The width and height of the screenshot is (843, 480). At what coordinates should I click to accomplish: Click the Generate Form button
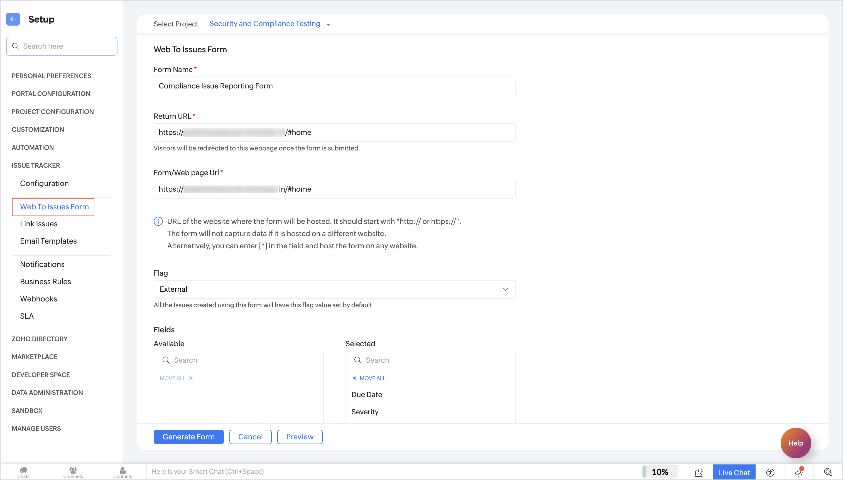(188, 437)
